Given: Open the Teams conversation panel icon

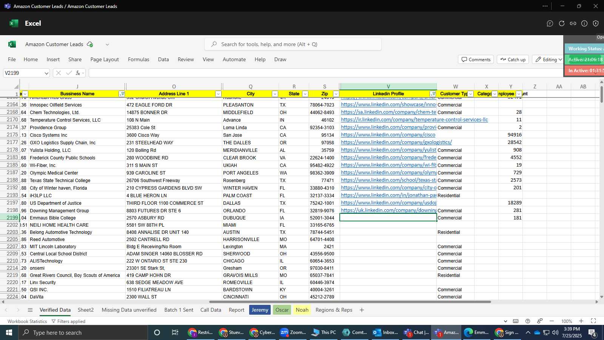Looking at the screenshot, I should click(550, 23).
